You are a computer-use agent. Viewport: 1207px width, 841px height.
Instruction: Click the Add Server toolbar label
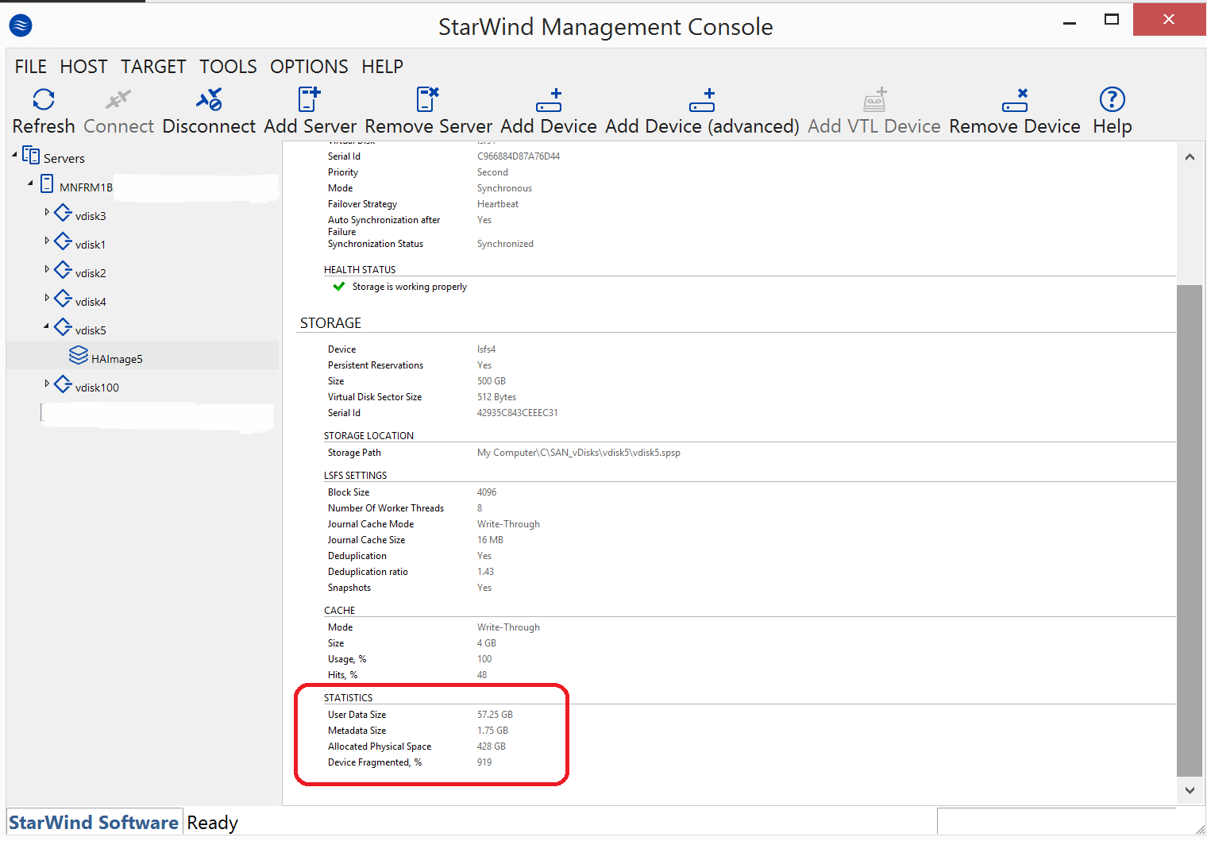tap(310, 126)
